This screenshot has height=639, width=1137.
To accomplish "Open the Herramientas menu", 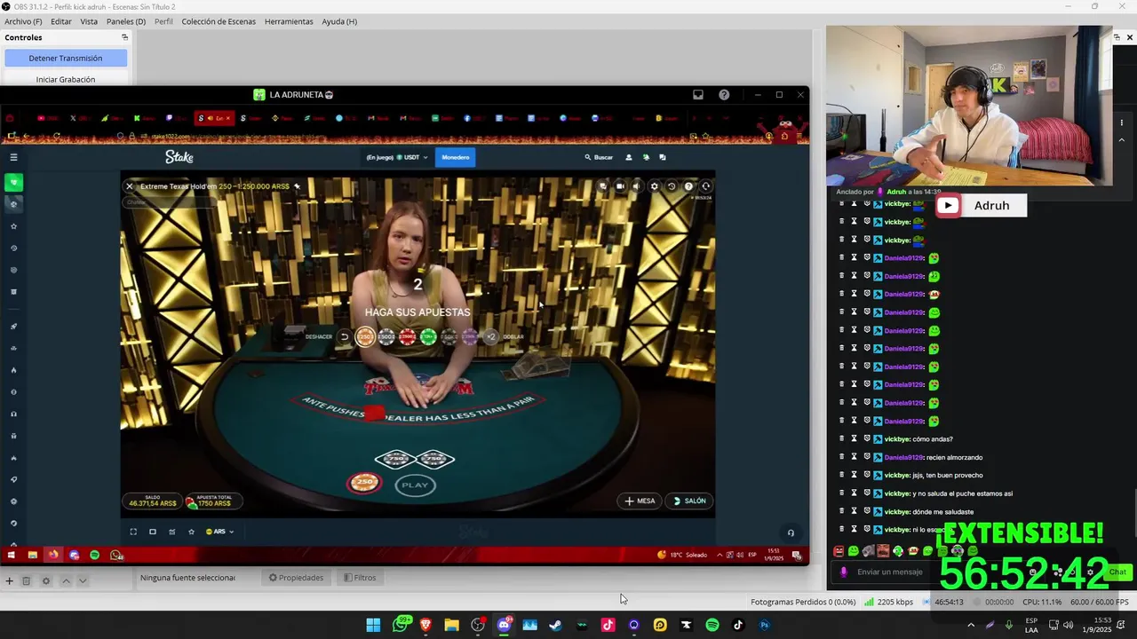I will pyautogui.click(x=289, y=21).
